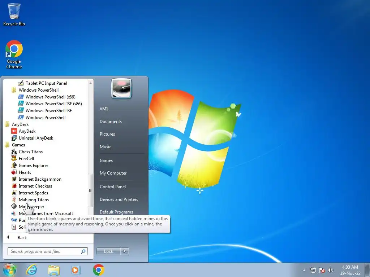Open Windows PowerShell ISE entry (non-x86)
Screen dimensions: 370x277
tap(45, 110)
